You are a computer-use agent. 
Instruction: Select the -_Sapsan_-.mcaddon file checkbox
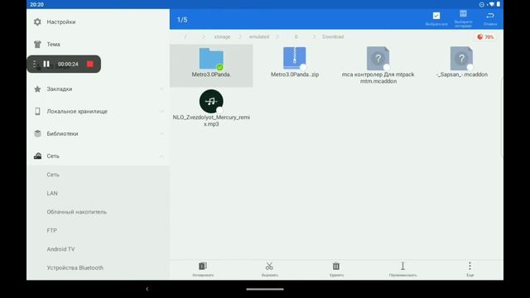click(x=470, y=67)
